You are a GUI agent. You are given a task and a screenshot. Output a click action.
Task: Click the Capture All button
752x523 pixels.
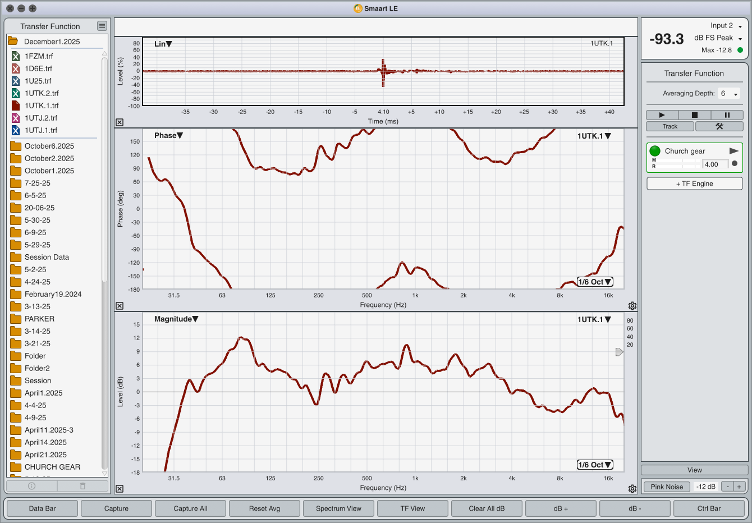pyautogui.click(x=190, y=508)
